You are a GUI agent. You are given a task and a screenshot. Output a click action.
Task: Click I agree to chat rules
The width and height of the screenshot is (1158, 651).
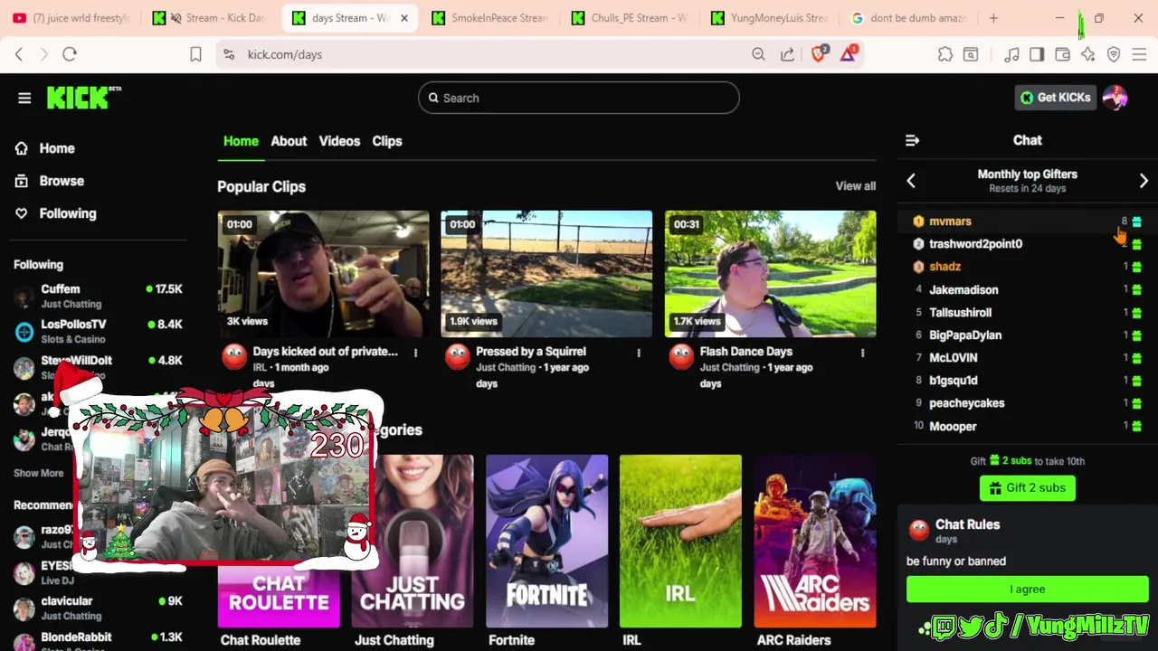tap(1028, 590)
